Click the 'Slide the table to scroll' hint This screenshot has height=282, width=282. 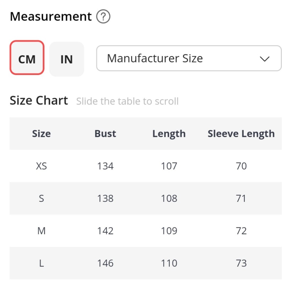click(127, 101)
